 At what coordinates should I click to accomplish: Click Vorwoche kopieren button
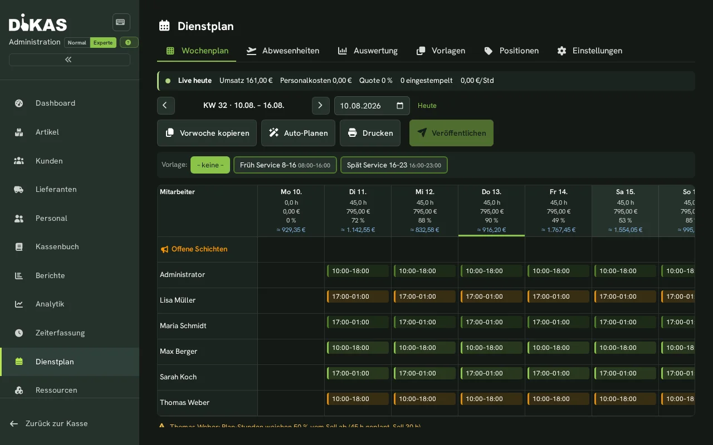point(207,133)
